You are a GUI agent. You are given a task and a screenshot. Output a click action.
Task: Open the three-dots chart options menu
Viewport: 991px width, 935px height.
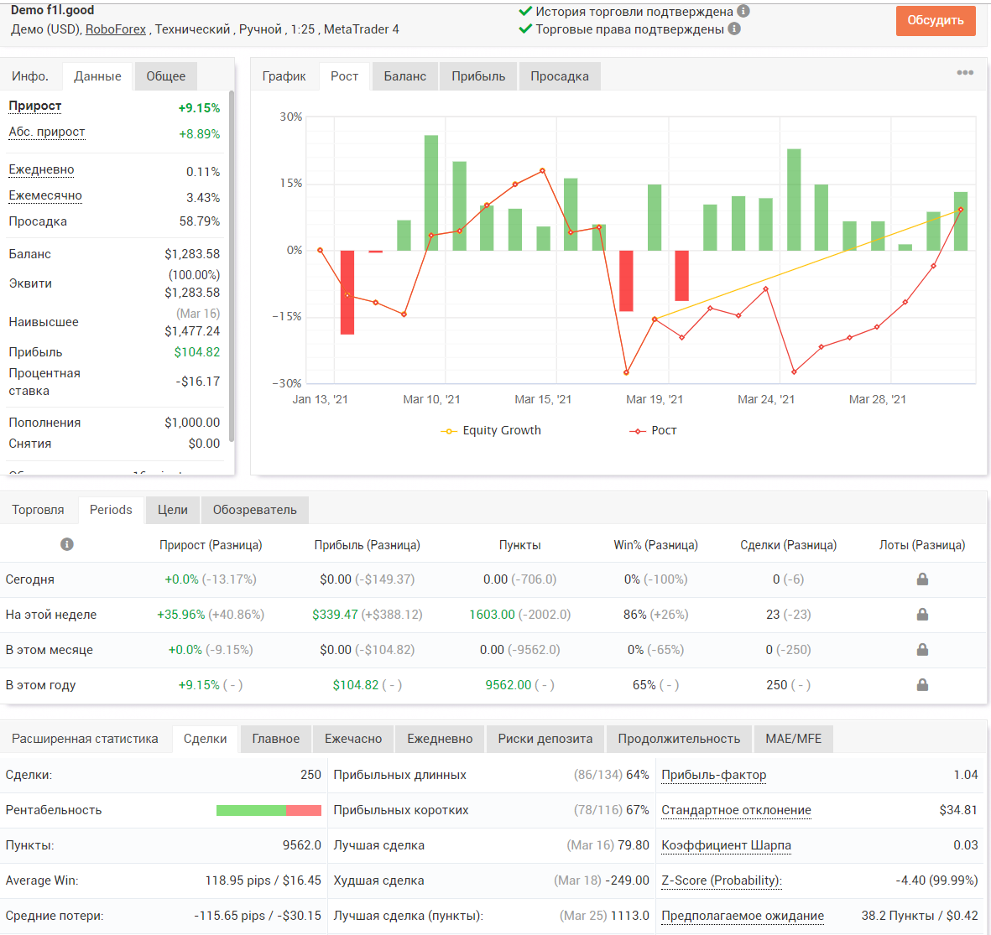(965, 73)
